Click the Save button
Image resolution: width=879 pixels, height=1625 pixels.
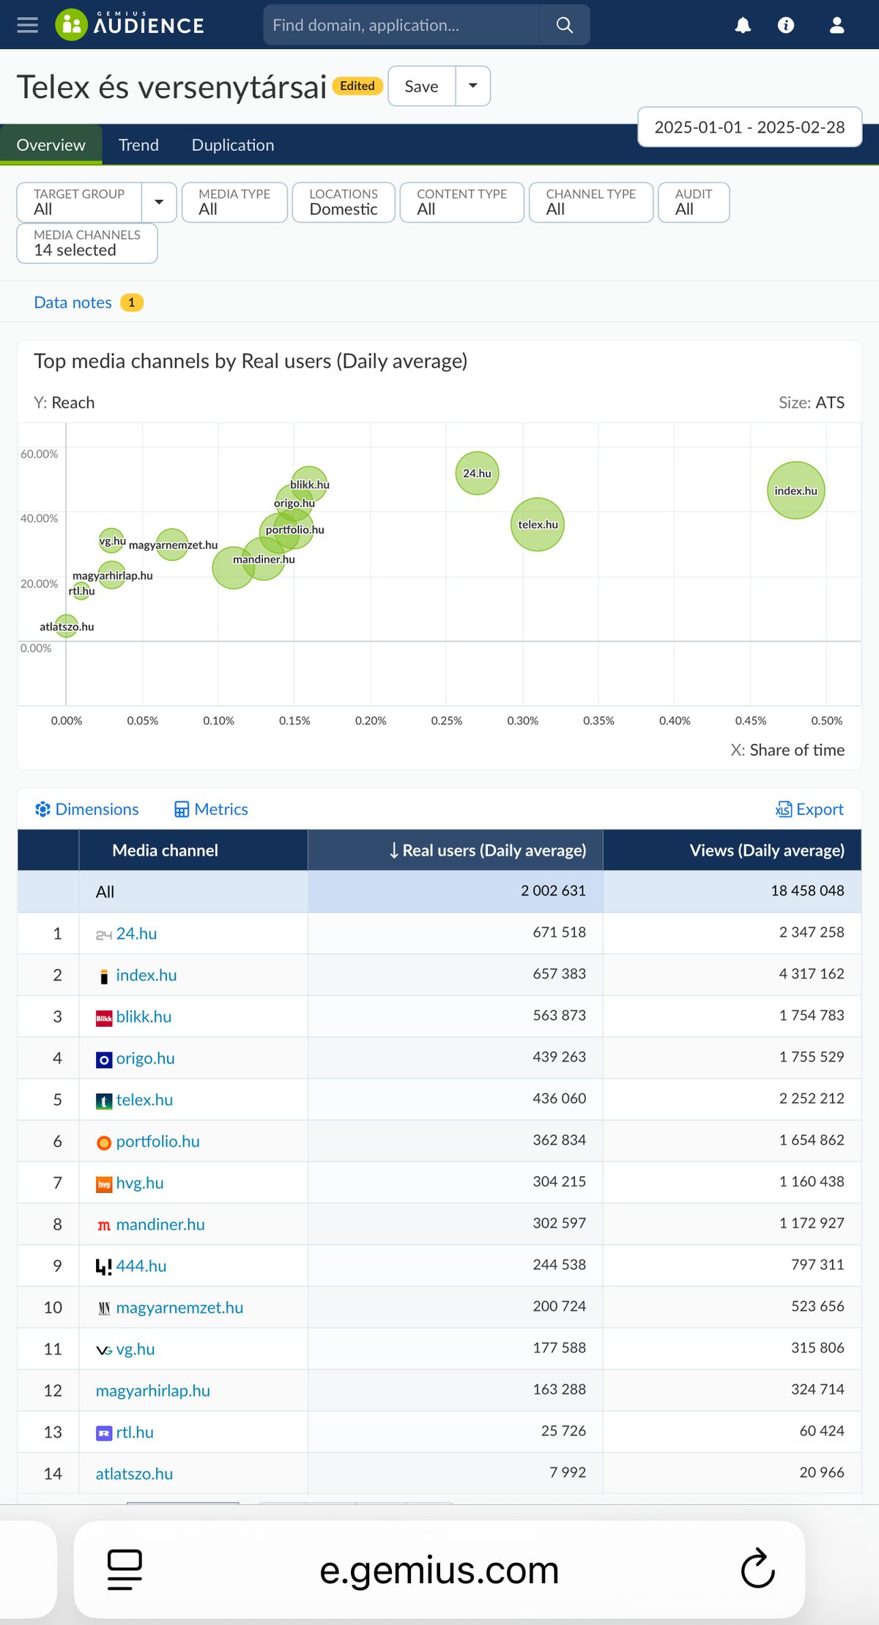click(422, 86)
